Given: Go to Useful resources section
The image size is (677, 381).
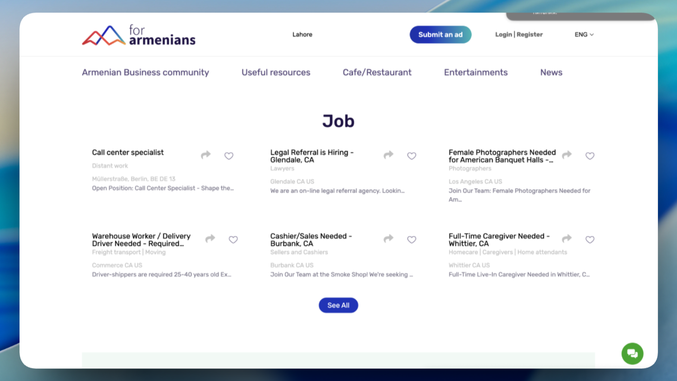Looking at the screenshot, I should coord(276,72).
